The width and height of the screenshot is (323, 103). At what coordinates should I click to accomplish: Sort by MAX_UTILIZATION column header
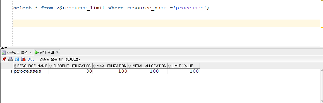(x=110, y=66)
